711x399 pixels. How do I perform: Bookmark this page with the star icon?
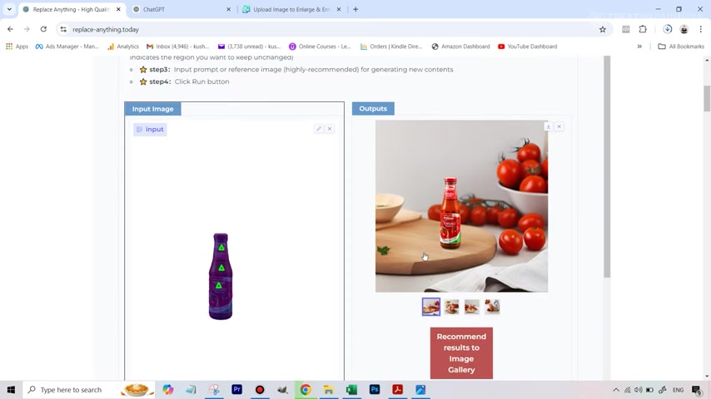point(602,29)
